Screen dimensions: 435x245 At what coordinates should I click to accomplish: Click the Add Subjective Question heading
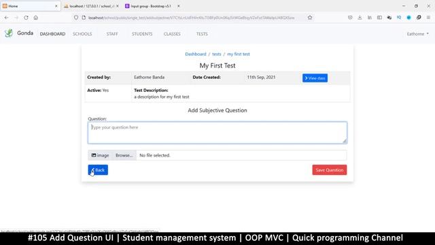[217, 110]
